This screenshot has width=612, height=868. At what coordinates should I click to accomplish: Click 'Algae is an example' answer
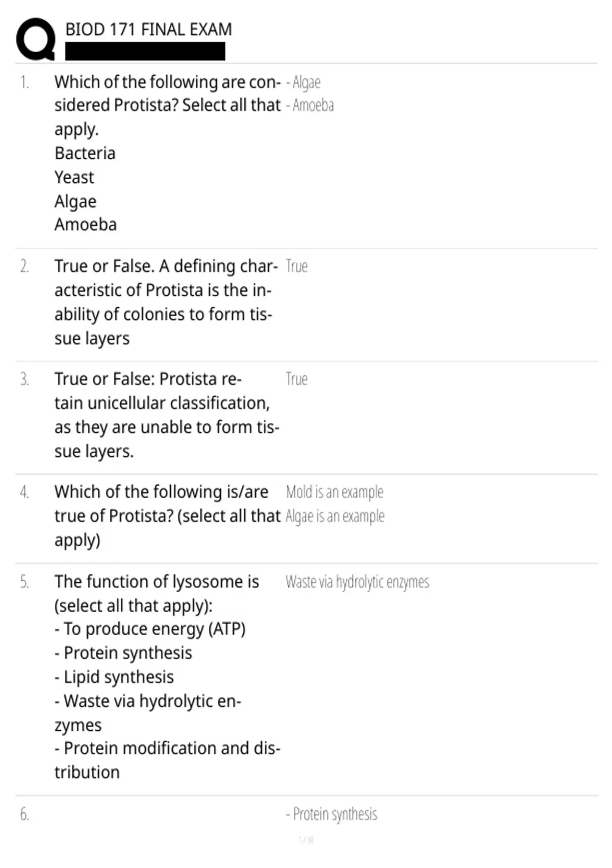(x=335, y=516)
